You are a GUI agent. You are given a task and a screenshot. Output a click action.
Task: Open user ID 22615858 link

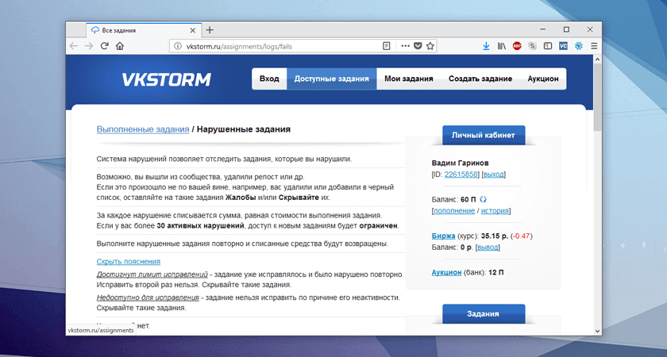pos(461,175)
